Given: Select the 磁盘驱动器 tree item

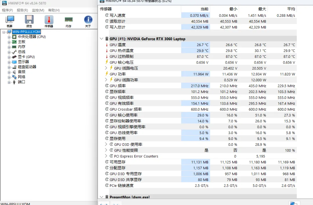Looking at the screenshot, I should tap(27, 67).
